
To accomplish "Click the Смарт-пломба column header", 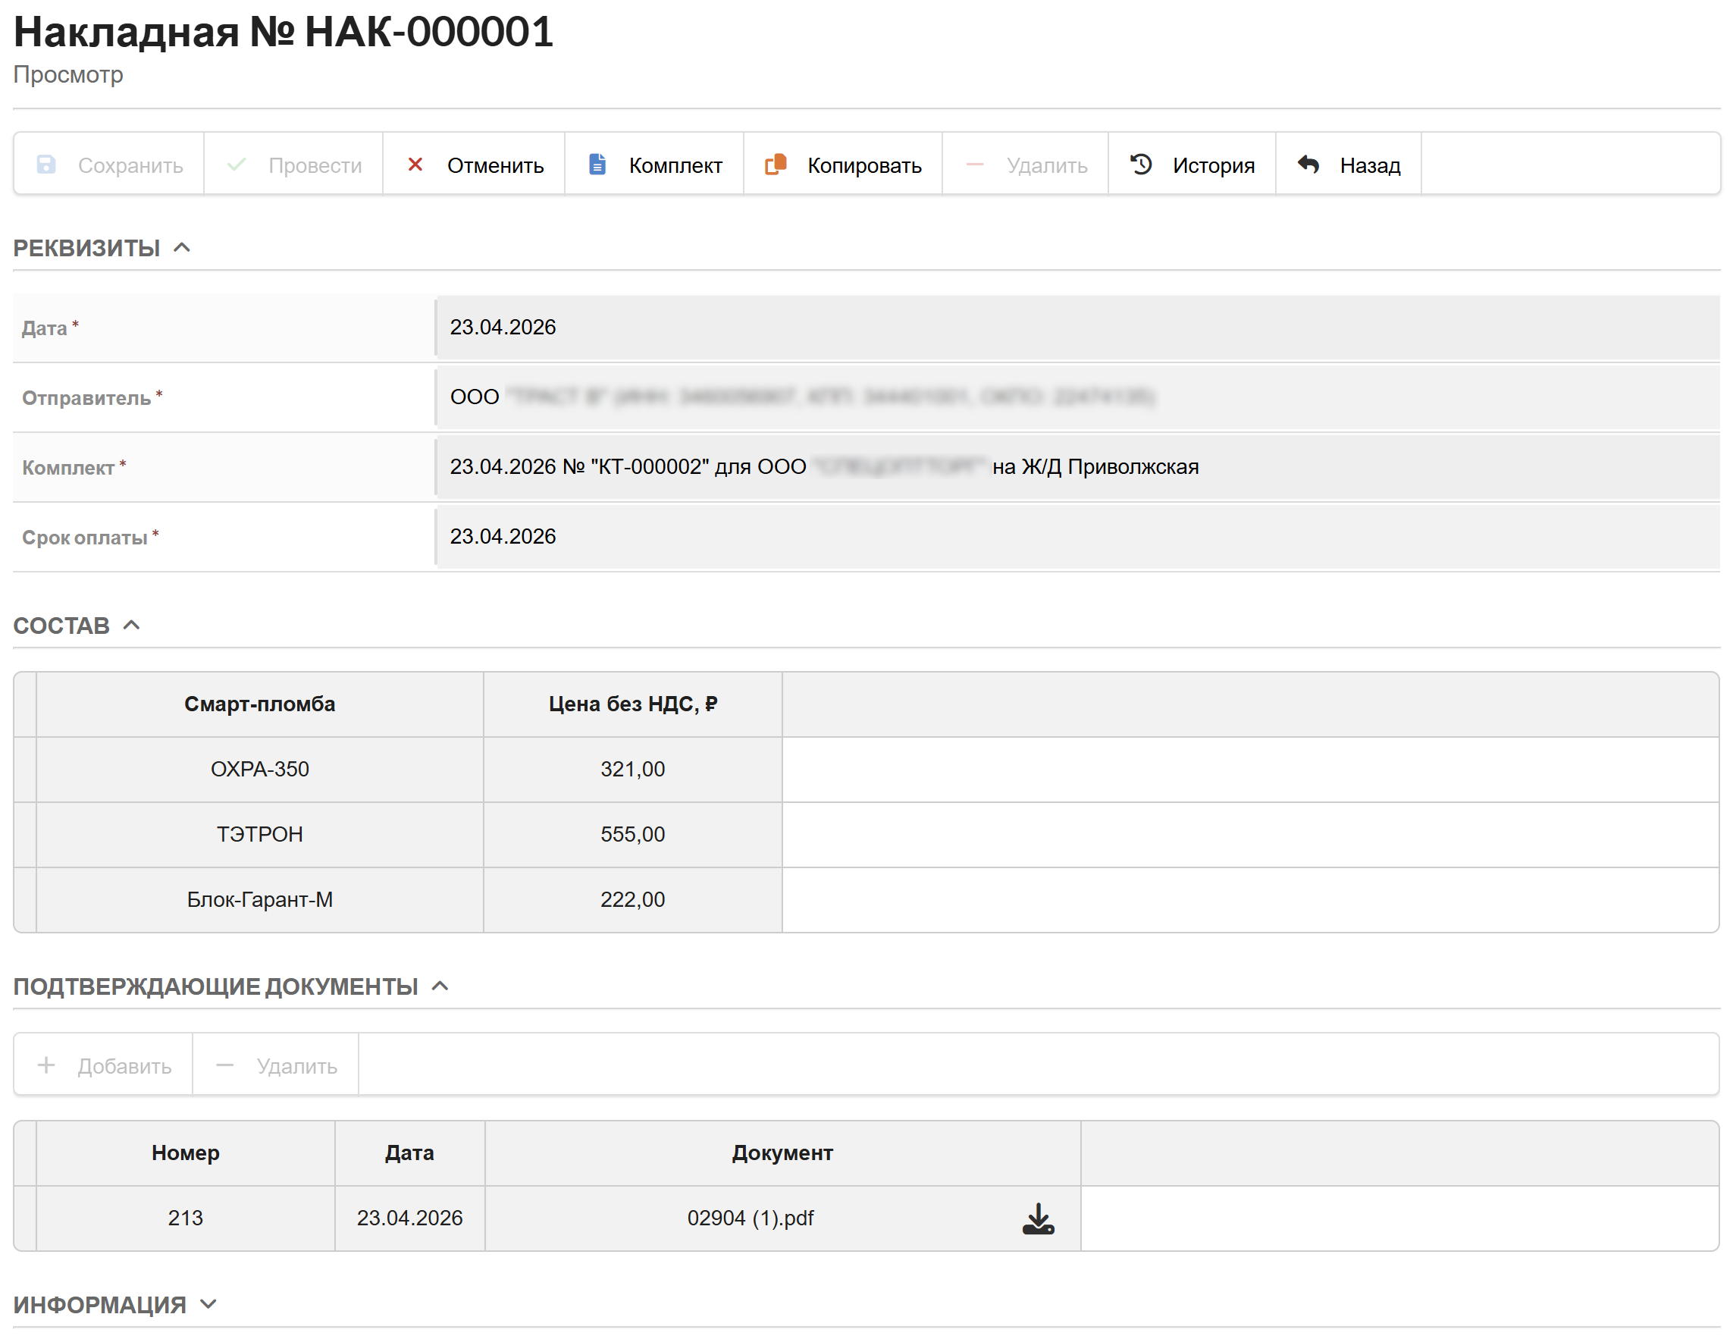I will point(259,704).
